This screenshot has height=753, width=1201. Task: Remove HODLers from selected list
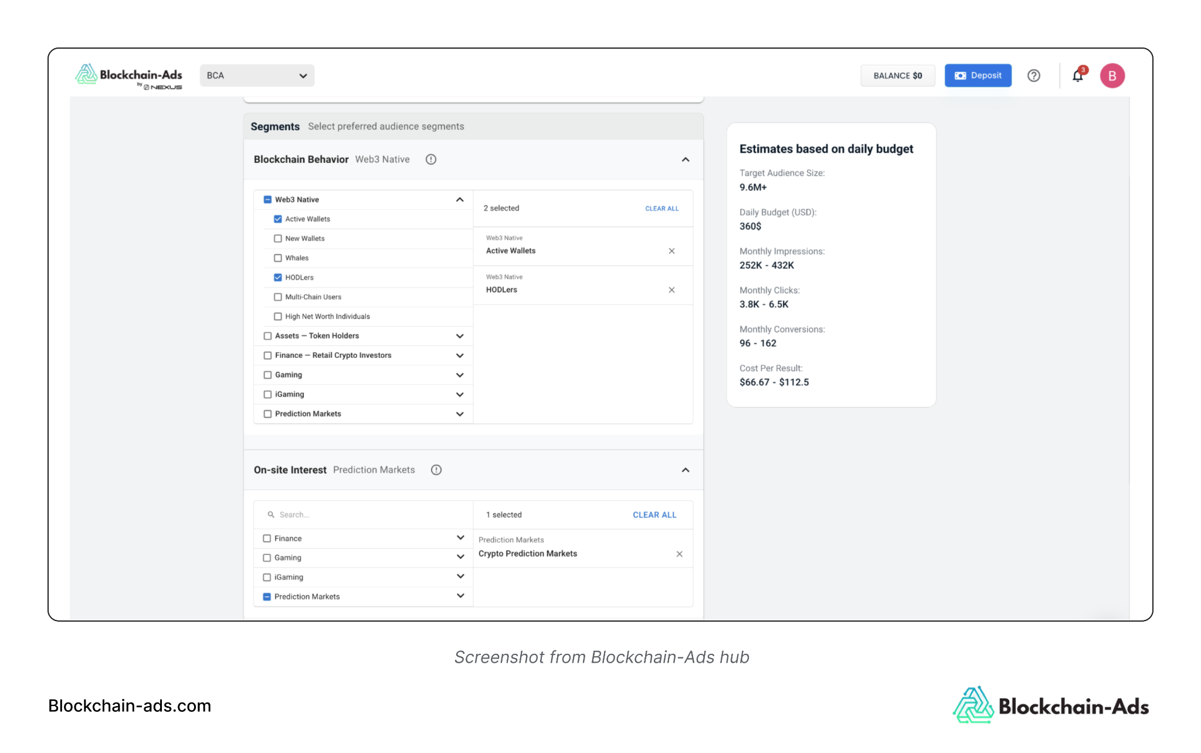(x=671, y=290)
